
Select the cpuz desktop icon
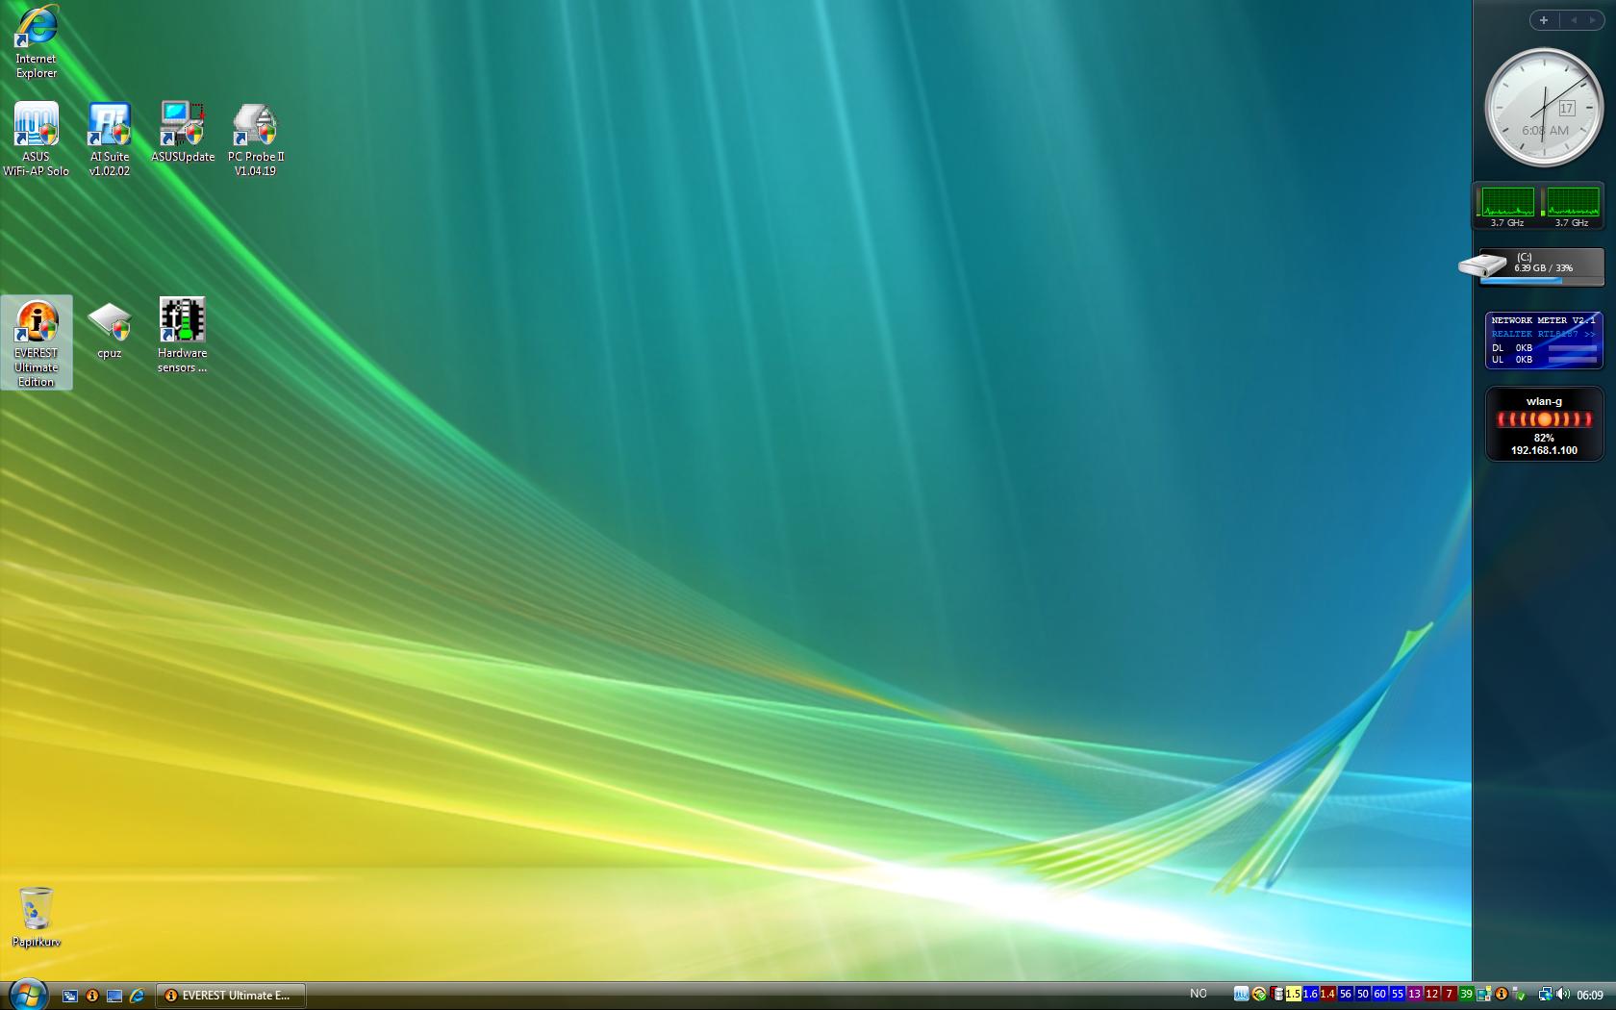tap(109, 331)
